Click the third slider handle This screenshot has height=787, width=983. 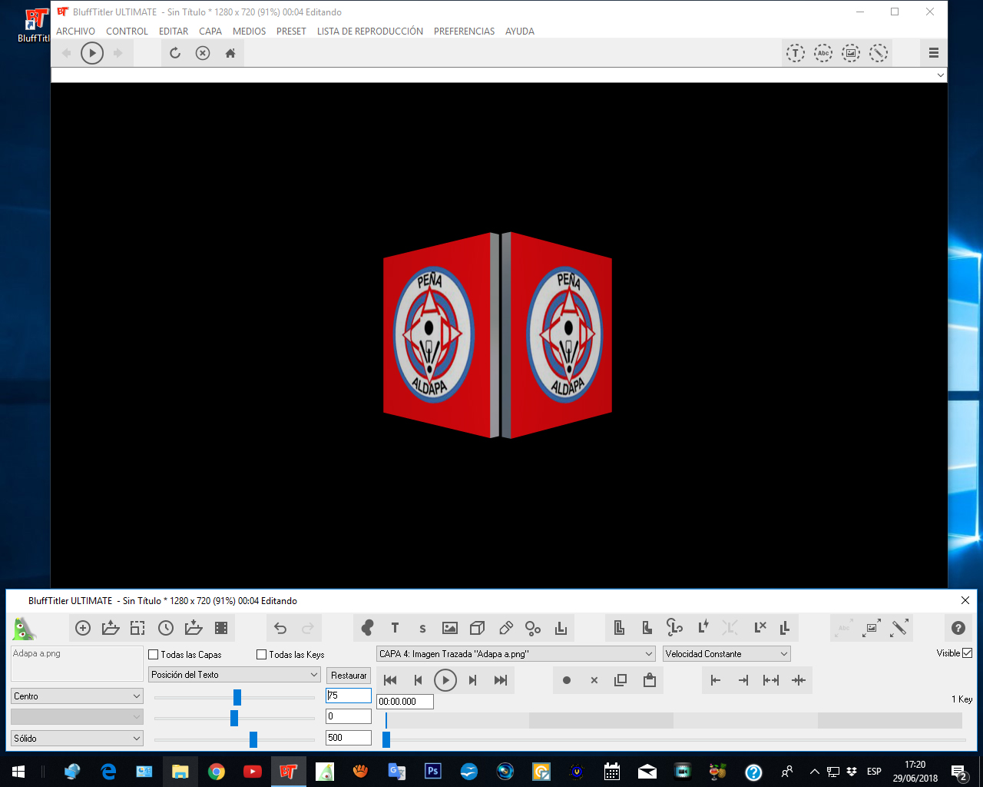253,739
